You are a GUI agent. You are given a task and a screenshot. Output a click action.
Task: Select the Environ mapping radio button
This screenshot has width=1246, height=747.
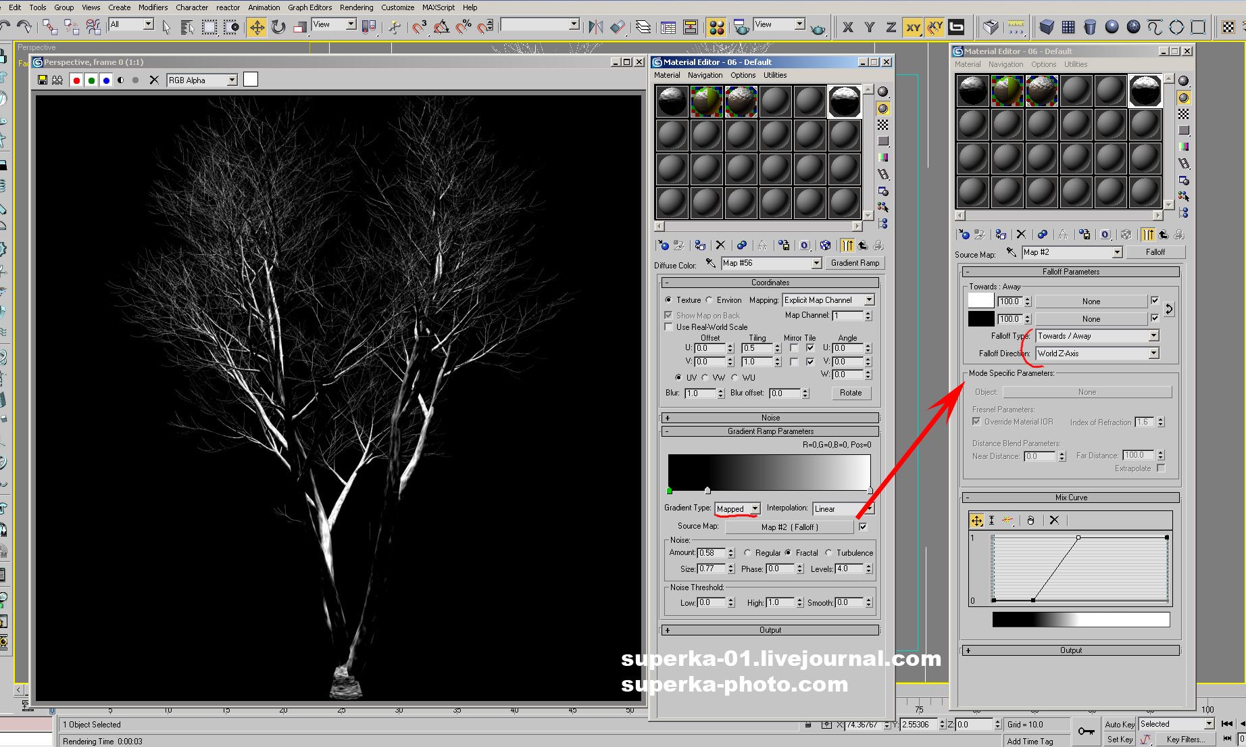coord(709,300)
